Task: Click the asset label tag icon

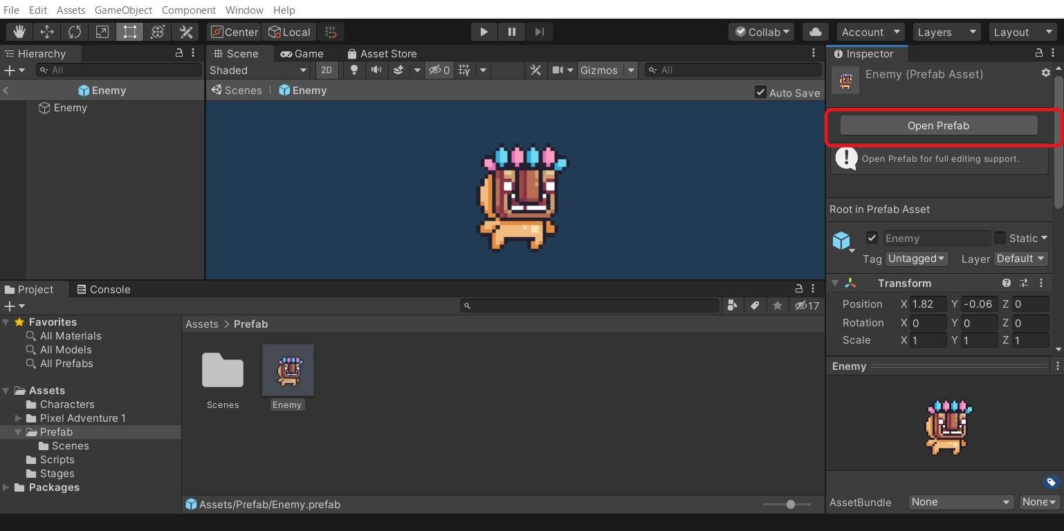Action: tap(1051, 483)
